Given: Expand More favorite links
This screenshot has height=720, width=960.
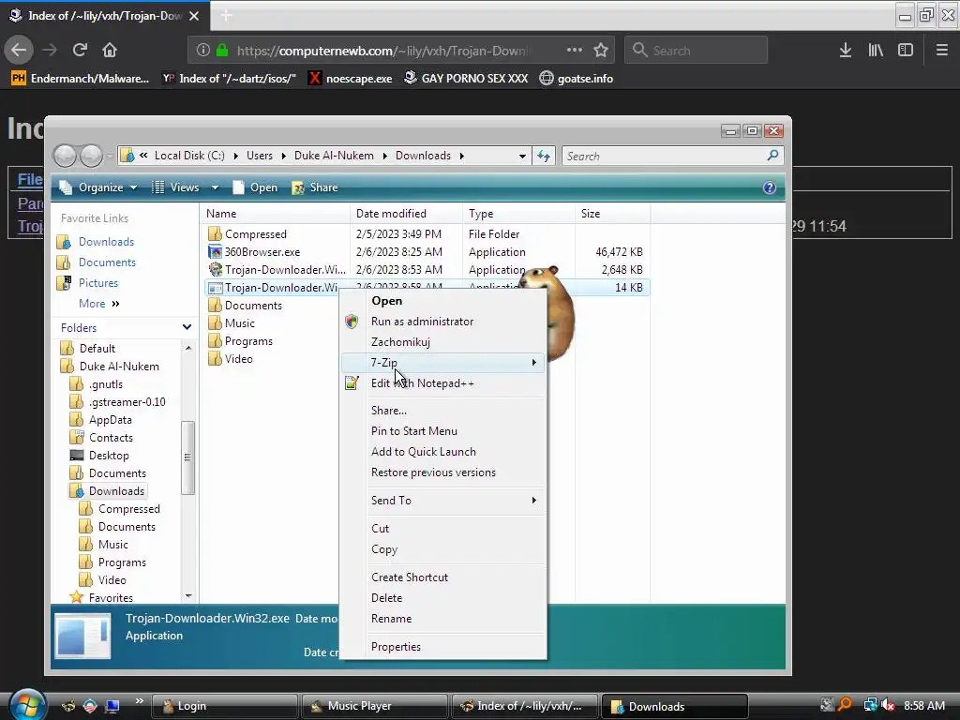Looking at the screenshot, I should point(98,304).
